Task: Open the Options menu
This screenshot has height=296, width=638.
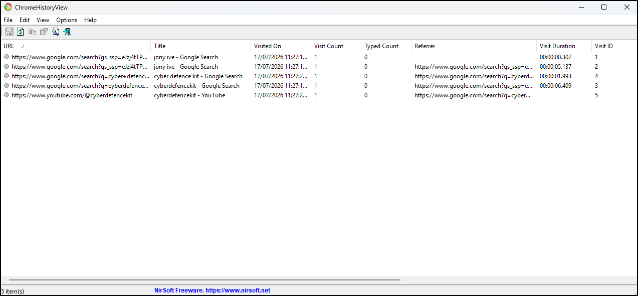Action: [x=67, y=20]
